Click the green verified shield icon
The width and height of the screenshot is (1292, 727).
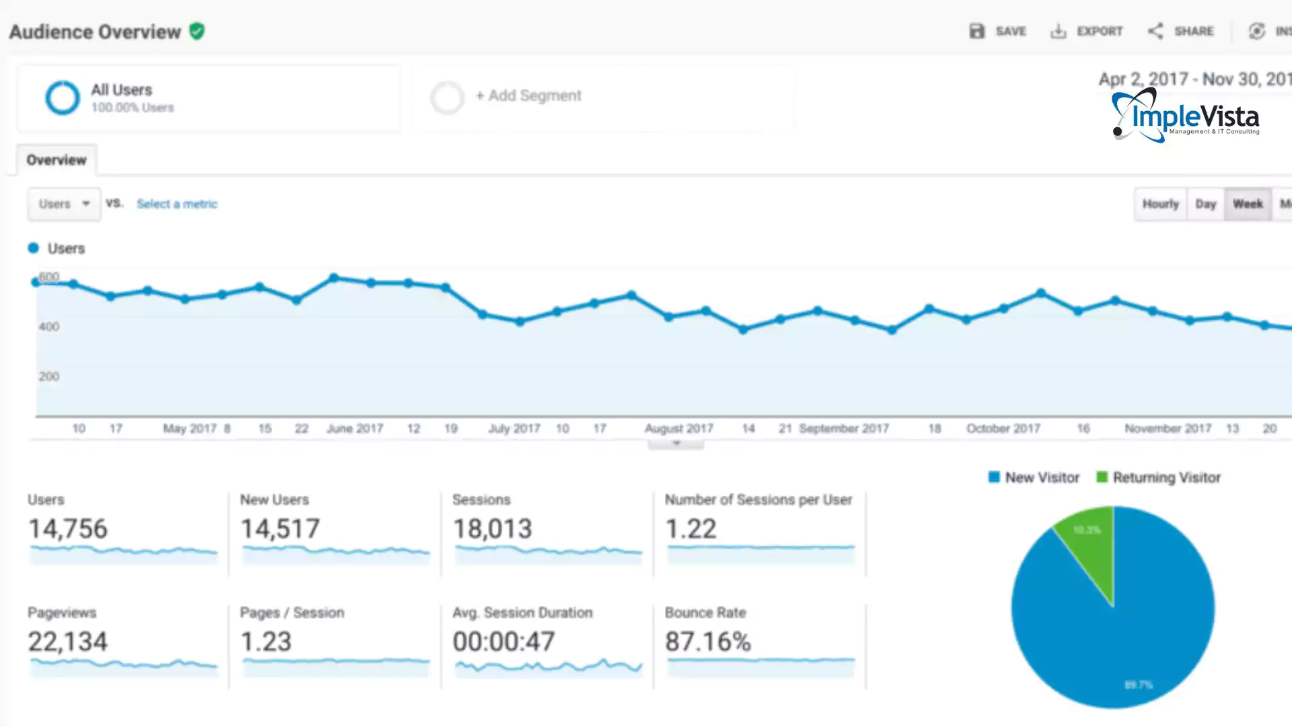[x=197, y=32]
